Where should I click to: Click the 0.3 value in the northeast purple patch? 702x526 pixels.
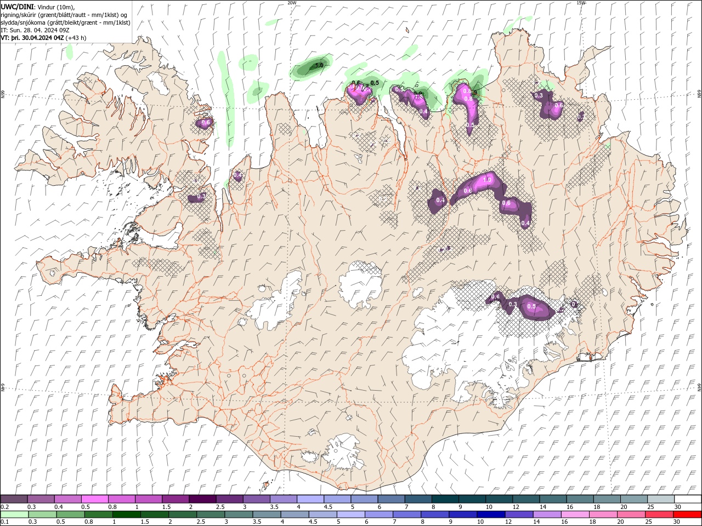539,95
